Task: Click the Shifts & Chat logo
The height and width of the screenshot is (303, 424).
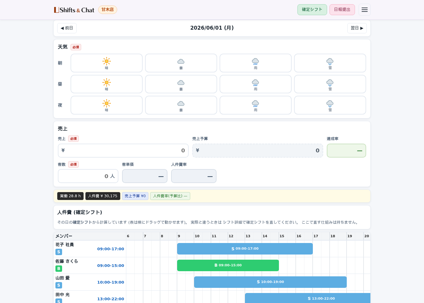Action: [74, 10]
